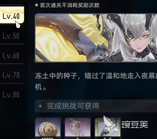The height and width of the screenshot is (139, 157).
Task: Click the diamond bullet beside 首次通关不消耗奖励次数
Action: pos(37,5)
